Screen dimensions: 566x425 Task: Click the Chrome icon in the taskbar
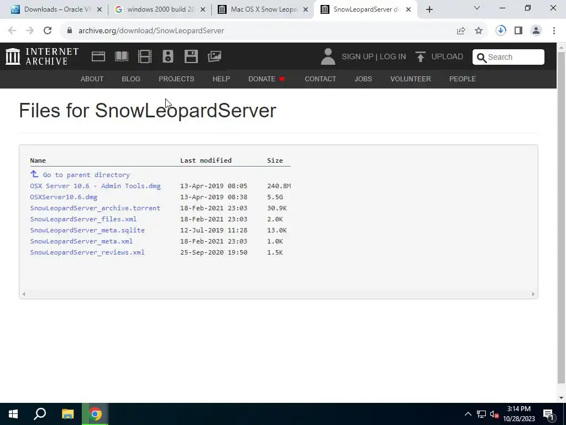coord(95,414)
